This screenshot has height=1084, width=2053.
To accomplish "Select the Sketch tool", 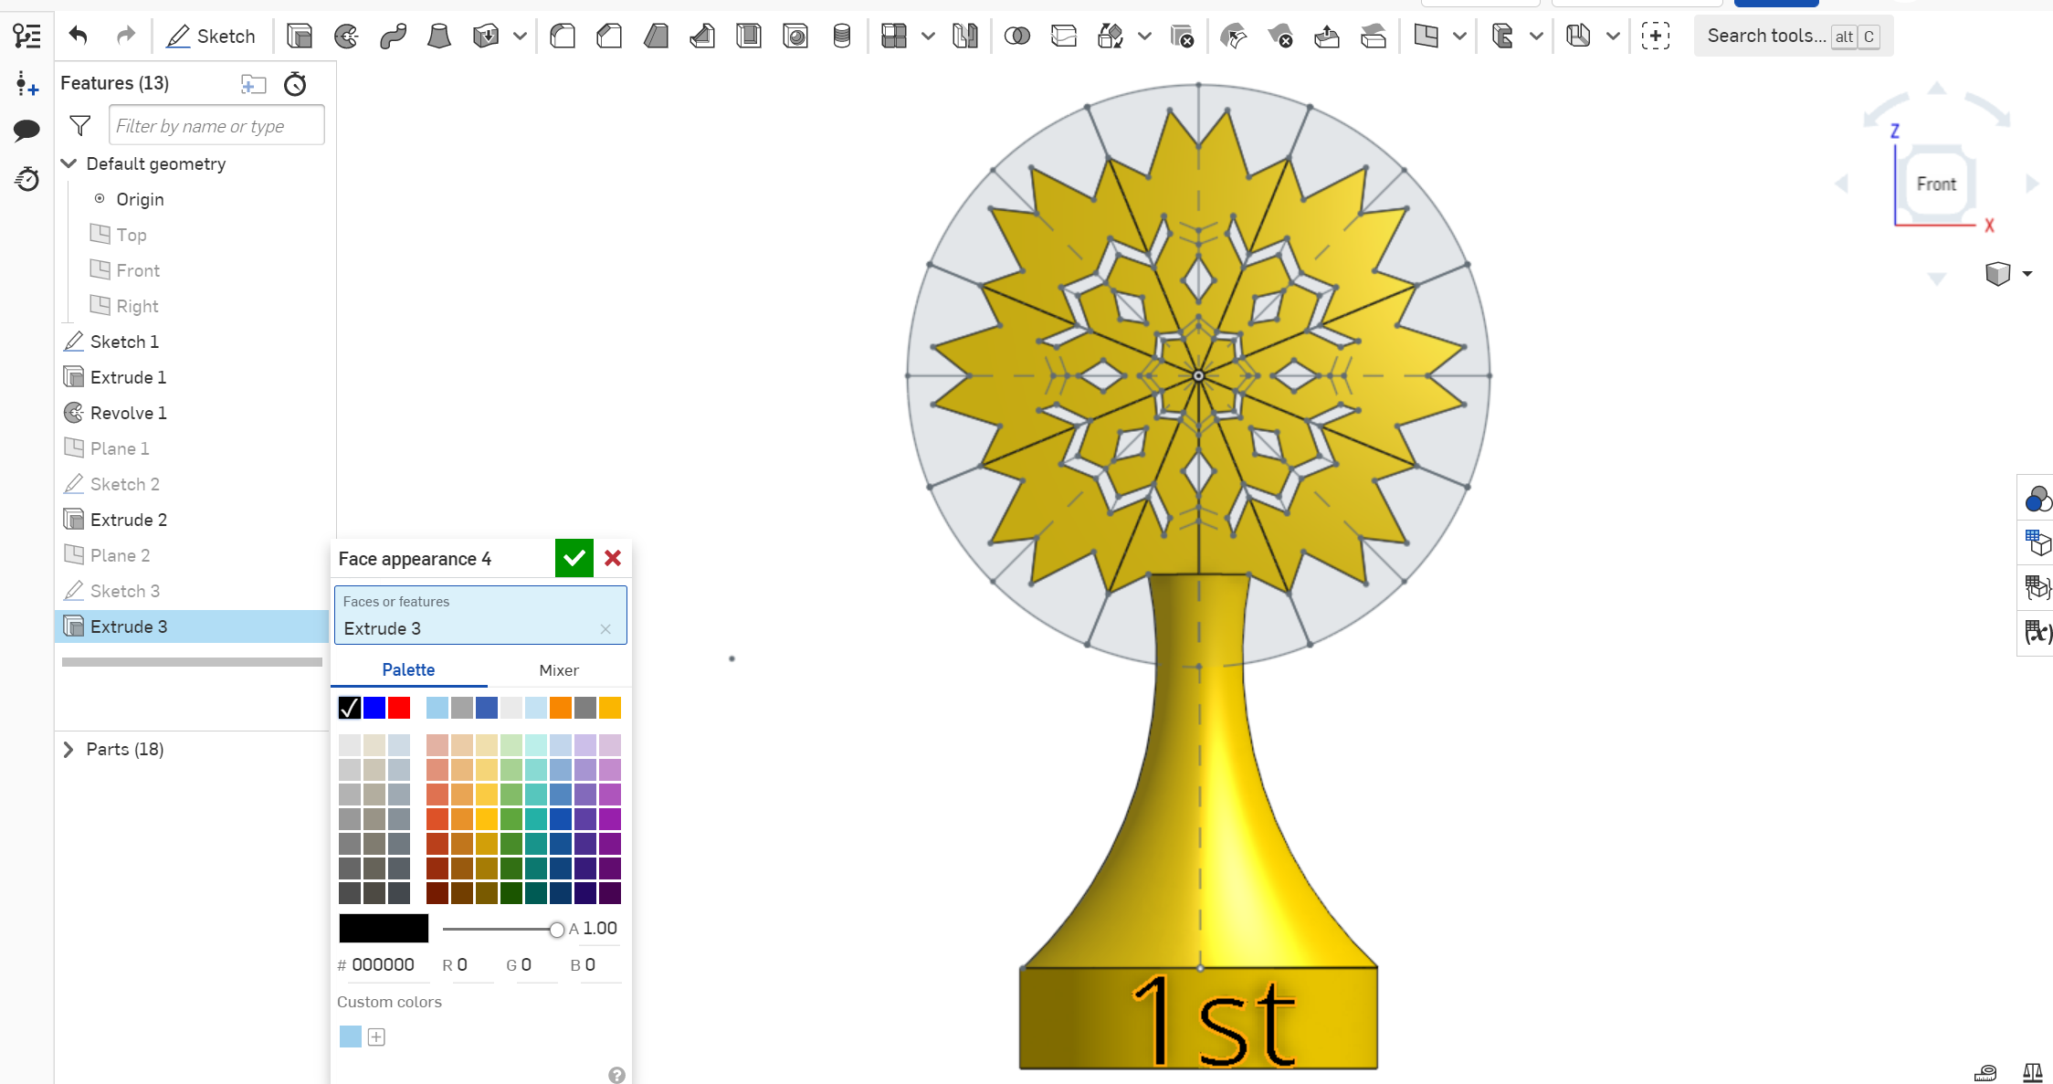I will pos(212,36).
